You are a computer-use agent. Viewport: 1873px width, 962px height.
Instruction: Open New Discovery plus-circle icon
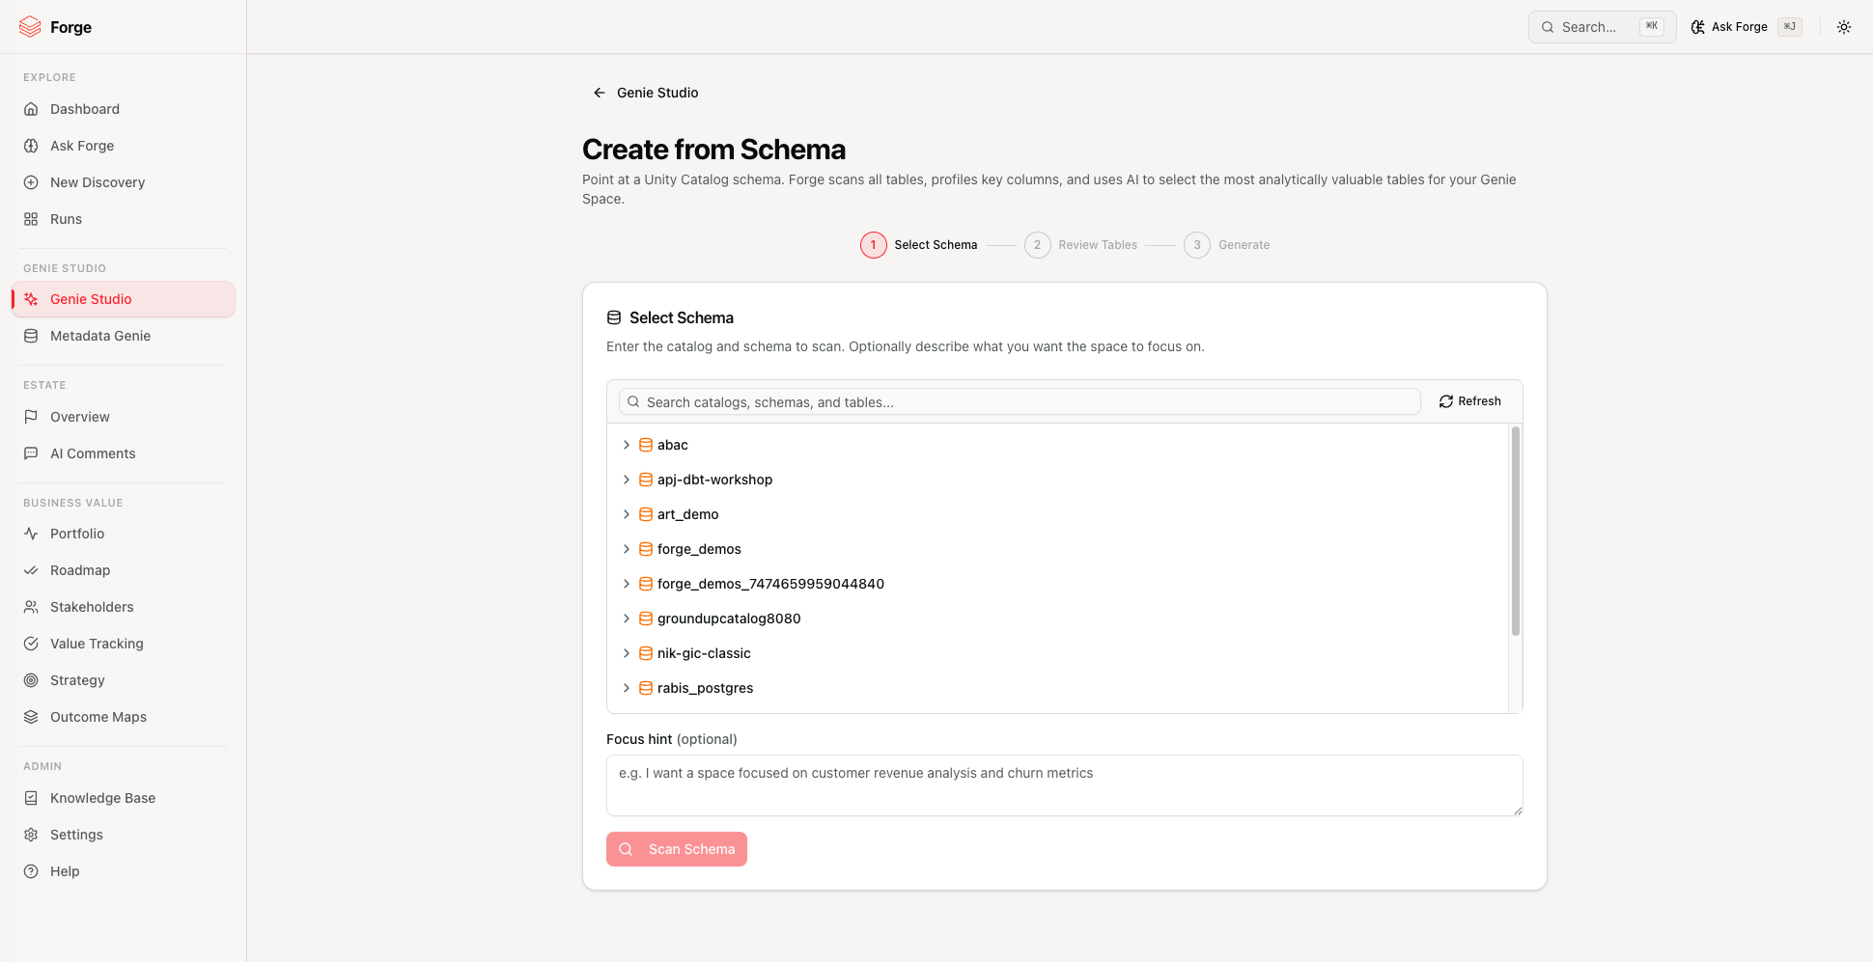tap(31, 182)
